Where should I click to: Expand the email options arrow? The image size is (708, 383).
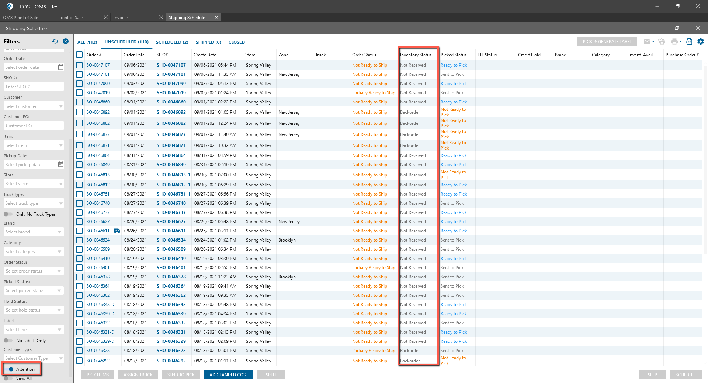653,41
